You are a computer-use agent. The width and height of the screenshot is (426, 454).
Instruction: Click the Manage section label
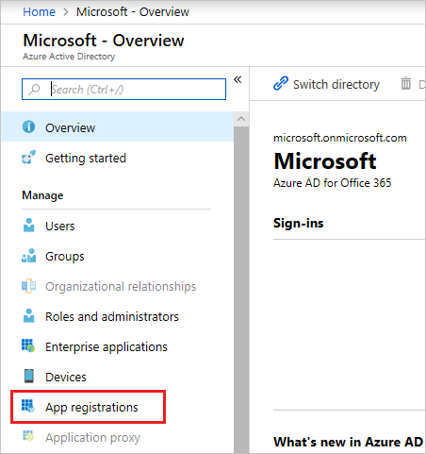42,195
